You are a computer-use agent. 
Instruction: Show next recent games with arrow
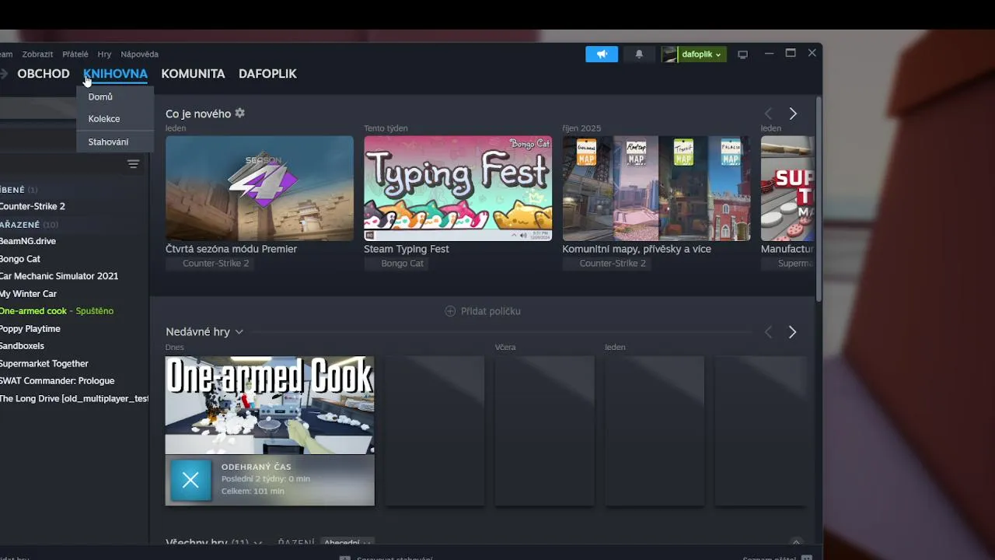(x=792, y=332)
